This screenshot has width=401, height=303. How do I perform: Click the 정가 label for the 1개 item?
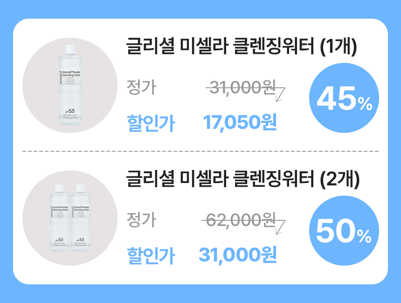pyautogui.click(x=142, y=87)
